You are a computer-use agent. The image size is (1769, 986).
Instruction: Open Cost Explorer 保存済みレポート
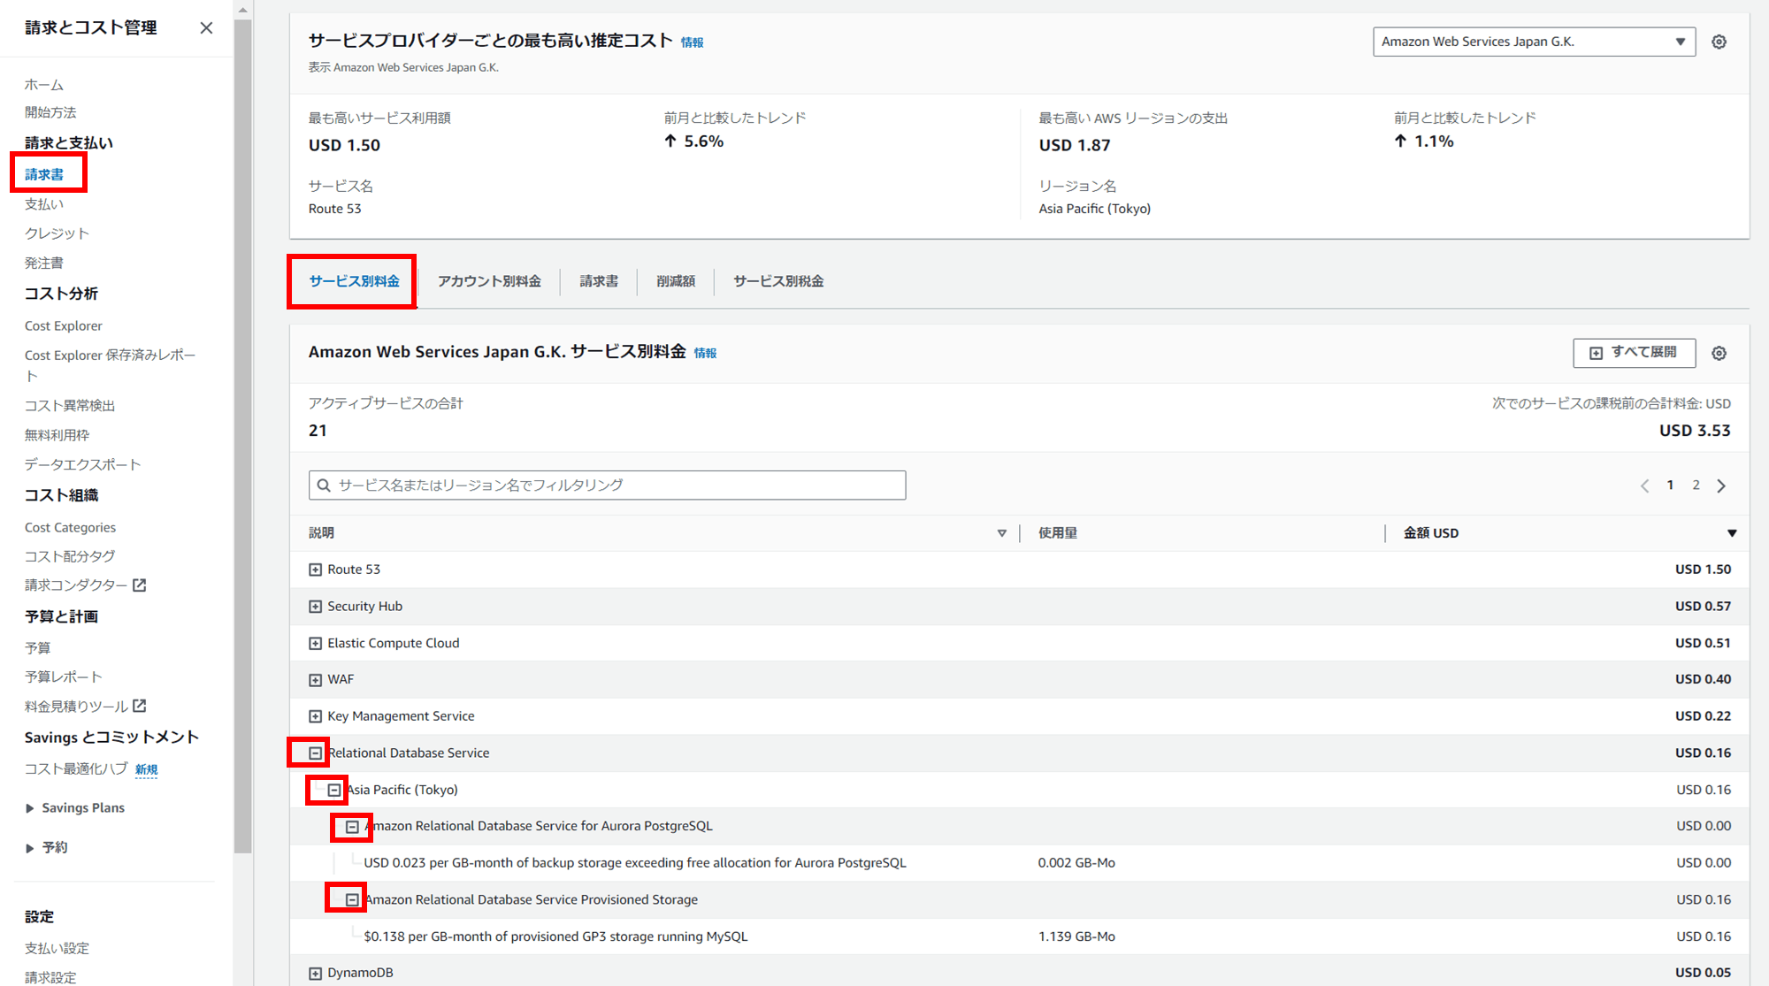pos(110,365)
